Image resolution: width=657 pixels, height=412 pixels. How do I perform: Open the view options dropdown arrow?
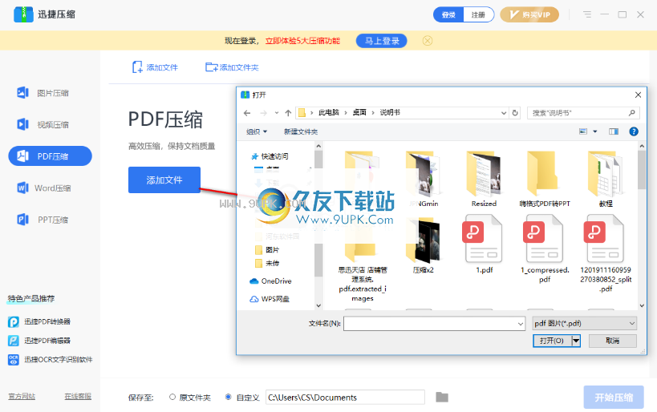(x=595, y=131)
